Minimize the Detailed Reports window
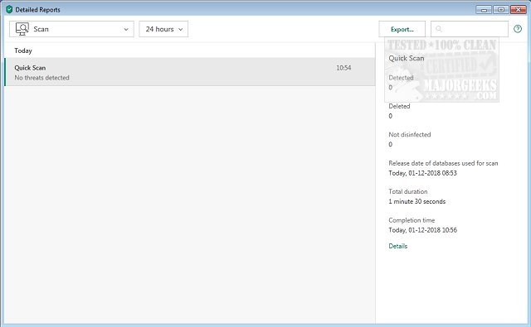The height and width of the screenshot is (327, 531). pyautogui.click(x=484, y=9)
